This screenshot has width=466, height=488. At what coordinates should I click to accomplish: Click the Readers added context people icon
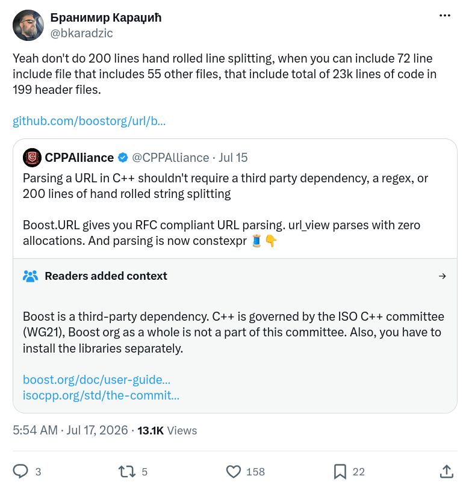[x=31, y=276]
